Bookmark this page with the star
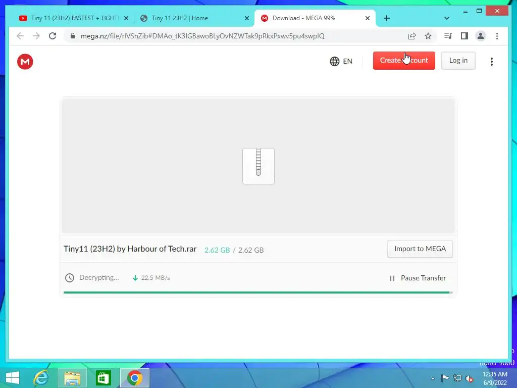The width and height of the screenshot is (517, 388). point(428,36)
